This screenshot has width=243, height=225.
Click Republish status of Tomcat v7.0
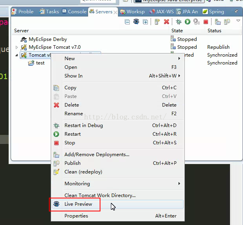[x=218, y=47]
